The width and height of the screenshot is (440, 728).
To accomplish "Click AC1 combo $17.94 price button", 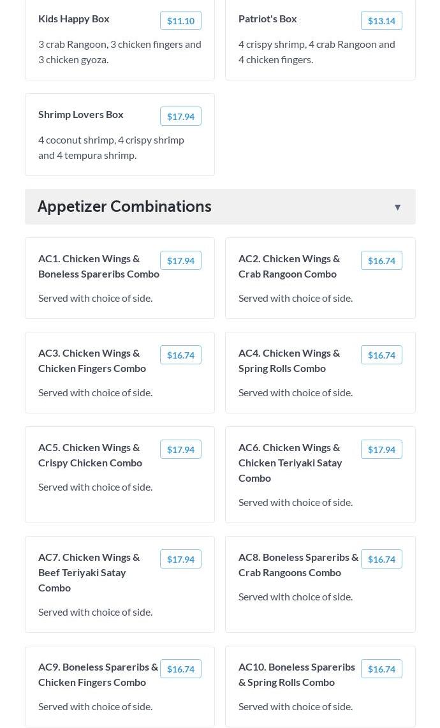I will pos(180,260).
